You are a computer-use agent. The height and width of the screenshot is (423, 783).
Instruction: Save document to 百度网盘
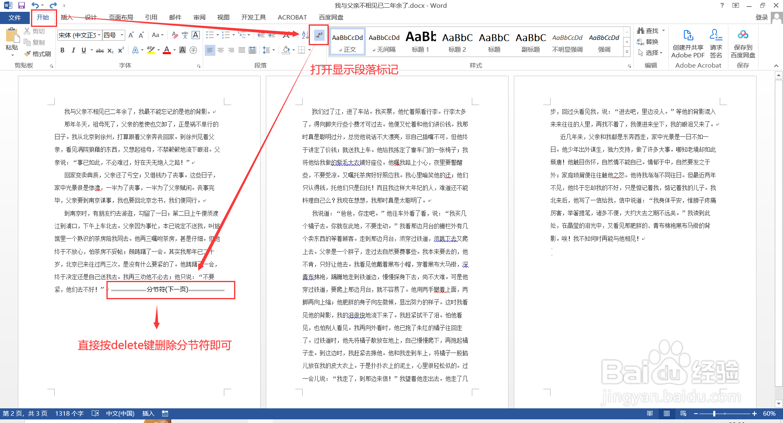743,42
